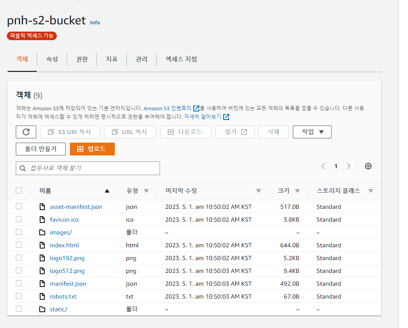The image size is (408, 328).
Task: Open the asset-manifest.json object link
Action: click(76, 207)
